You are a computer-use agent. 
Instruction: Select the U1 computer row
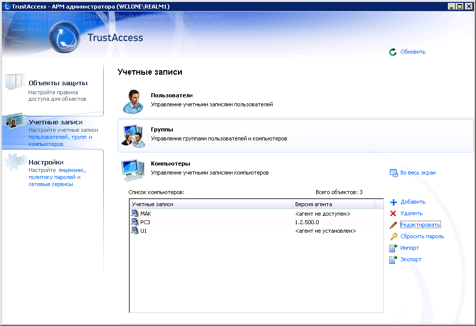(x=143, y=231)
